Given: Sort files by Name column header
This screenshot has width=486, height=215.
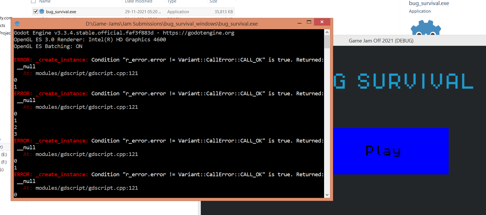Looking at the screenshot, I should tap(45, 1).
